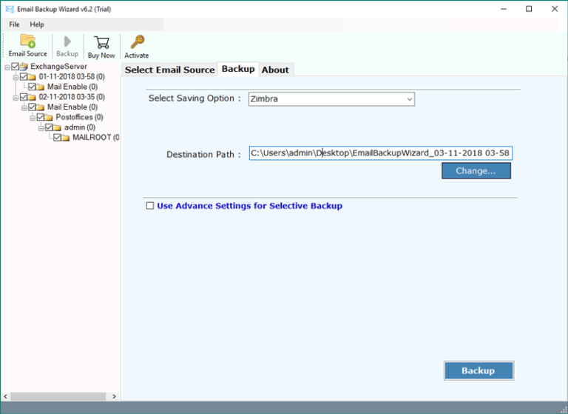The width and height of the screenshot is (568, 414).
Task: Open the Select Saving Option dropdown
Action: pyautogui.click(x=331, y=99)
